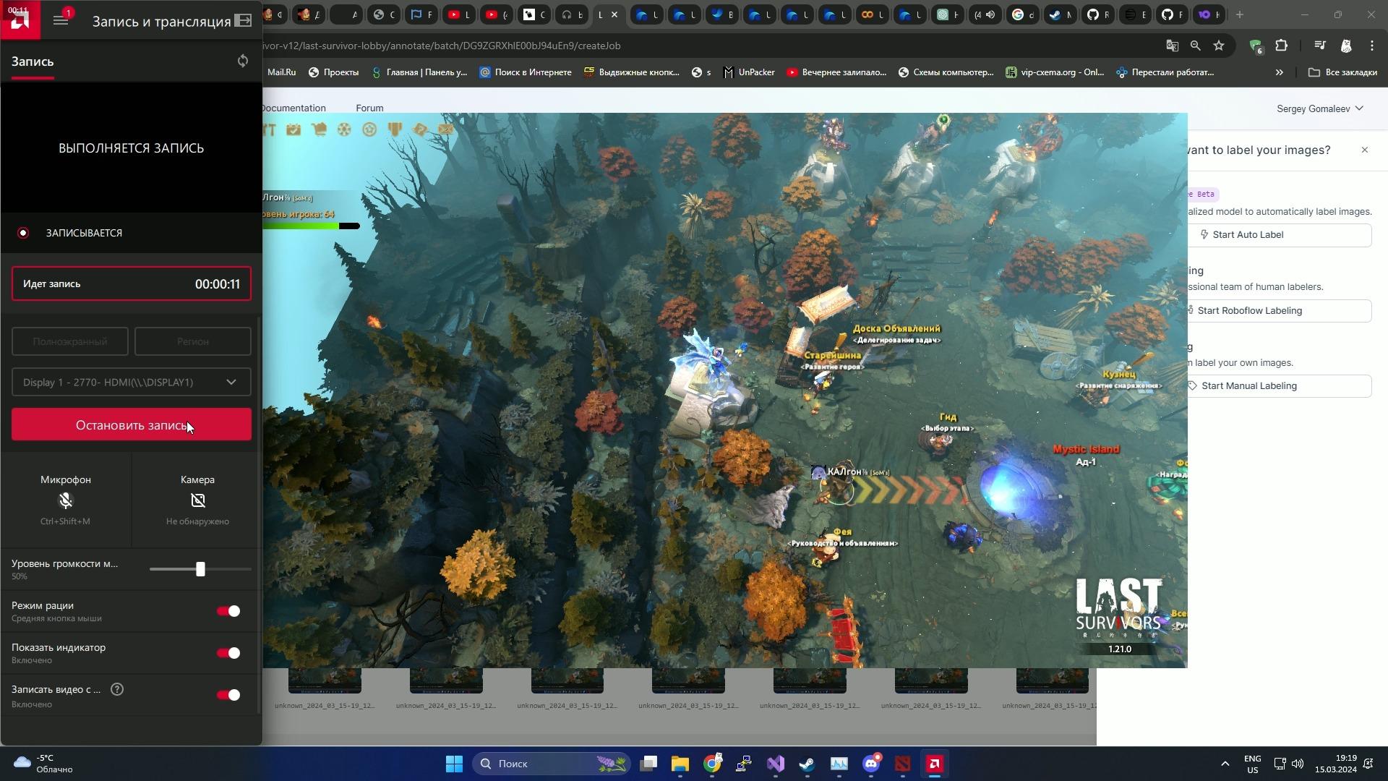Switch to the Запись tab
The image size is (1388, 781).
click(33, 61)
